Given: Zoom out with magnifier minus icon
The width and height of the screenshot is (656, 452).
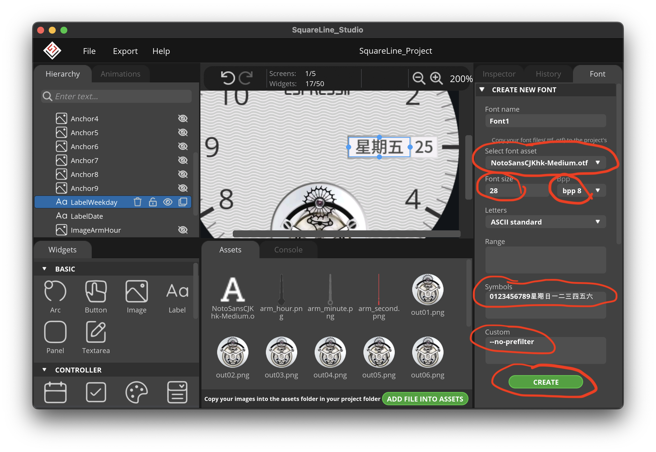Looking at the screenshot, I should 419,78.
